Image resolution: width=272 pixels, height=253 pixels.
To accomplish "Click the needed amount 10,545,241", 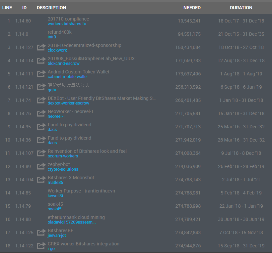I will pos(189,21).
